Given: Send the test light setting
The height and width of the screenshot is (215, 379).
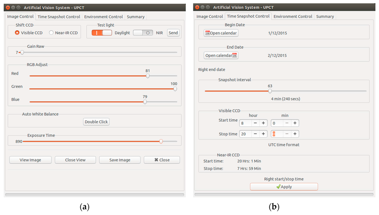Looking at the screenshot, I should click(x=173, y=33).
